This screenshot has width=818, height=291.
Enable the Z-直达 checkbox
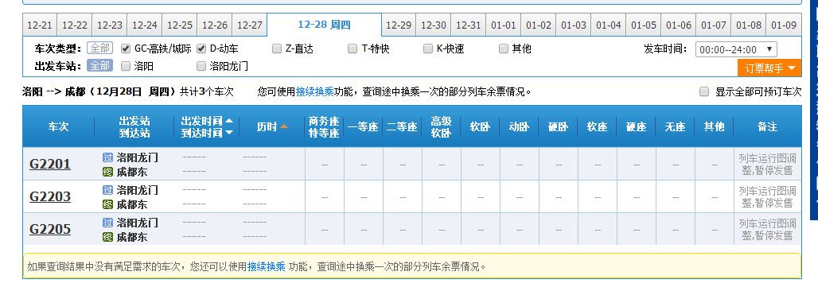[x=276, y=49]
